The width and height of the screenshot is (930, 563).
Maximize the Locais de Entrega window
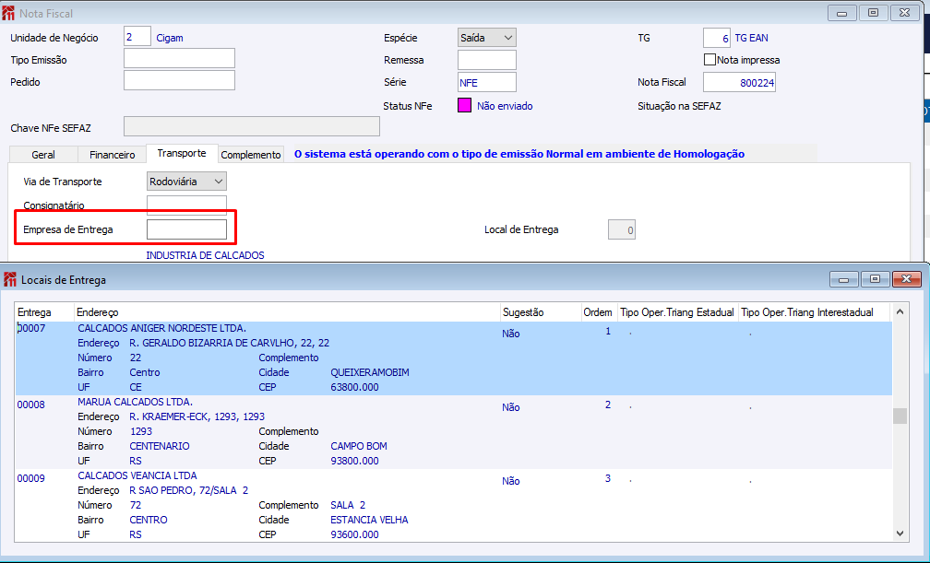tap(875, 279)
